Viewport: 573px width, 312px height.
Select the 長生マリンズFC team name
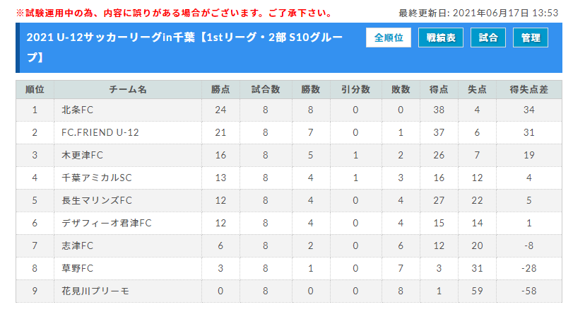pyautogui.click(x=97, y=200)
